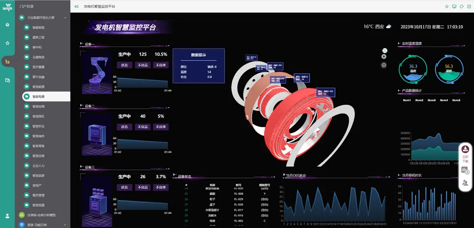This screenshot has width=474, height=228.
Task: Click the 报表-功能示例 blue icon
Action: (x=22, y=225)
